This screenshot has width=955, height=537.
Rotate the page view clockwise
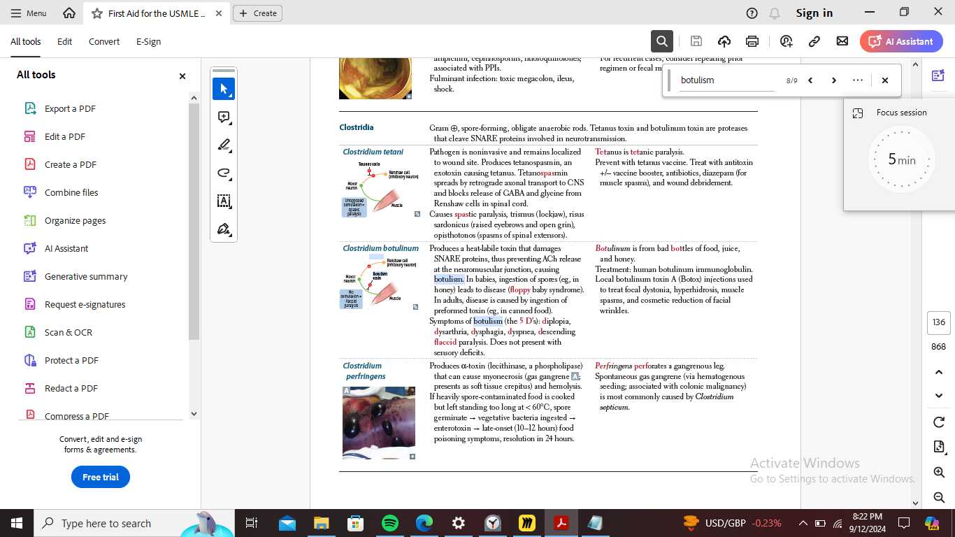(x=939, y=422)
